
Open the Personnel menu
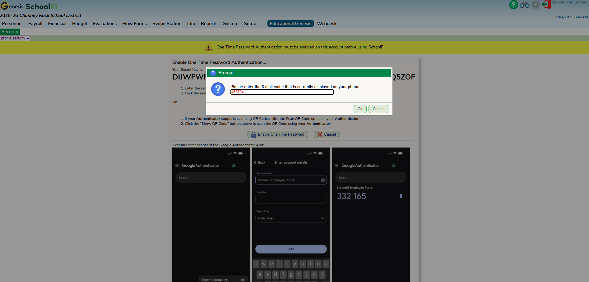tap(12, 24)
